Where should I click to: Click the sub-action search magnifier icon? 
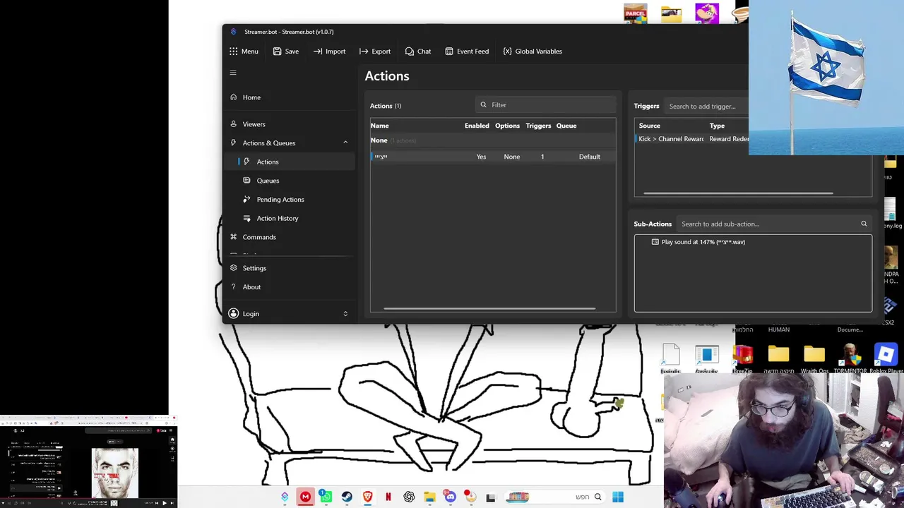pyautogui.click(x=864, y=224)
